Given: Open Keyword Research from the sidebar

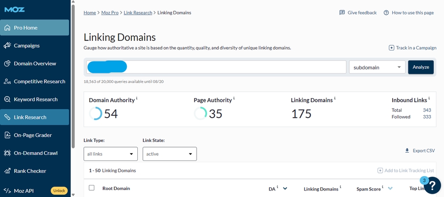Looking at the screenshot, I should click(x=35, y=99).
